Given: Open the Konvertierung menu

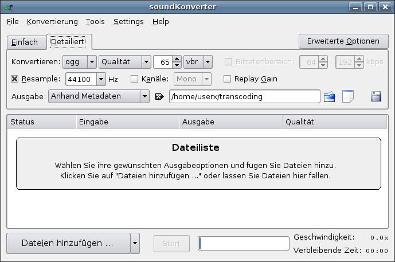Looking at the screenshot, I should click(x=52, y=22).
